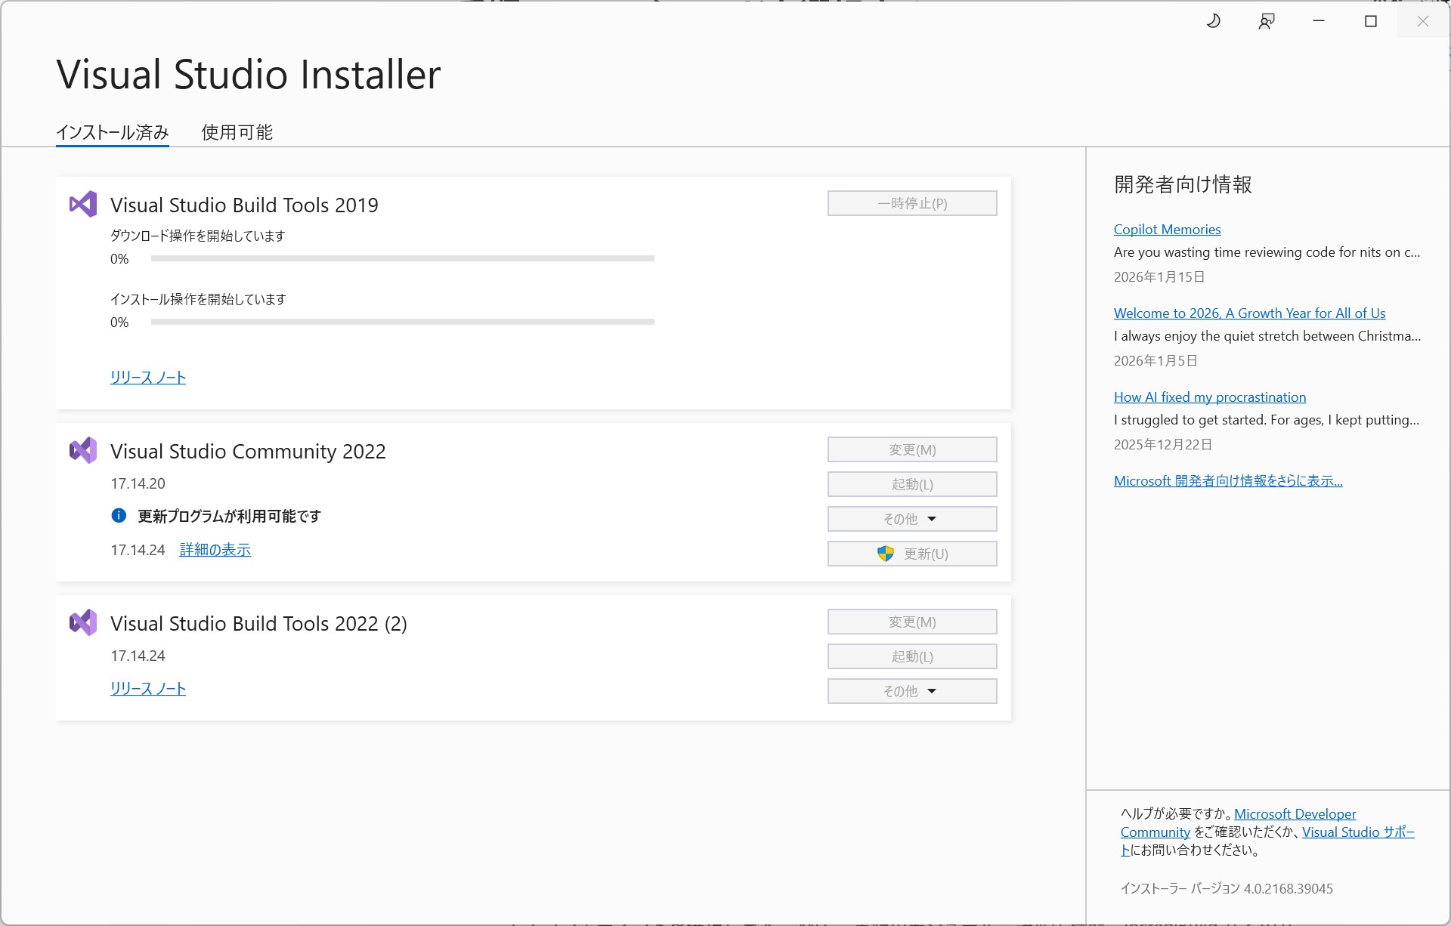
Task: Pause the download with 一時停止(P)
Action: pos(911,203)
